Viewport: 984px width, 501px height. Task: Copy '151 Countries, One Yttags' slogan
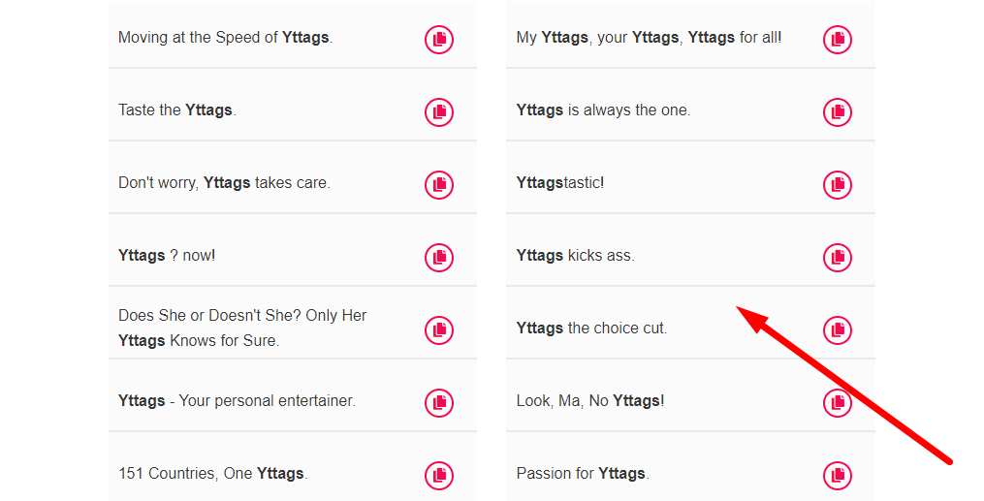438,476
